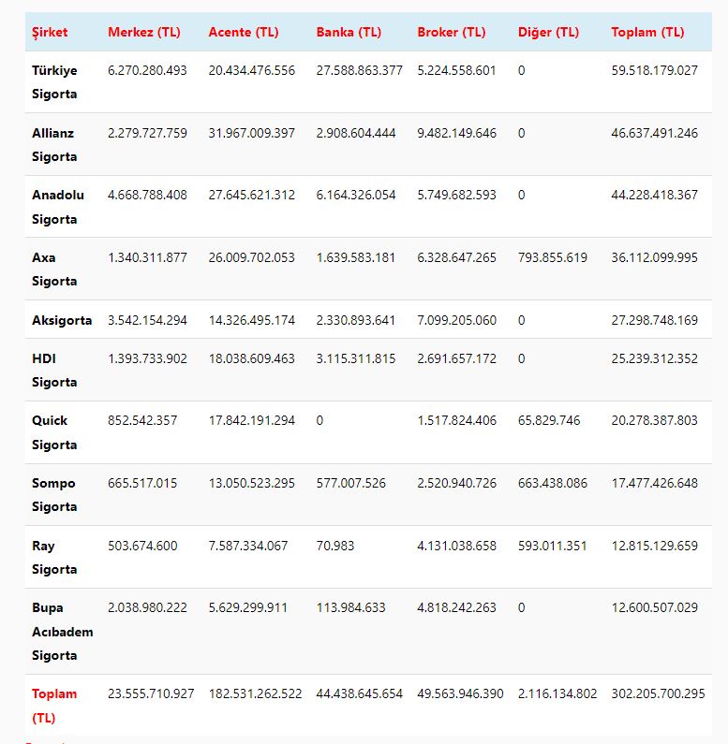This screenshot has height=744, width=728.
Task: Click the Banka (TL) header cell
Action: coord(349,32)
